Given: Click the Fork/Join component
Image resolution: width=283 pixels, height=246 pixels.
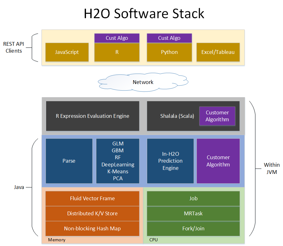Looking at the screenshot, I should coord(193,228).
